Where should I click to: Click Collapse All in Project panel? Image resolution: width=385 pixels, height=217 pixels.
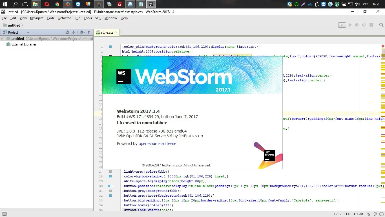tap(73, 32)
